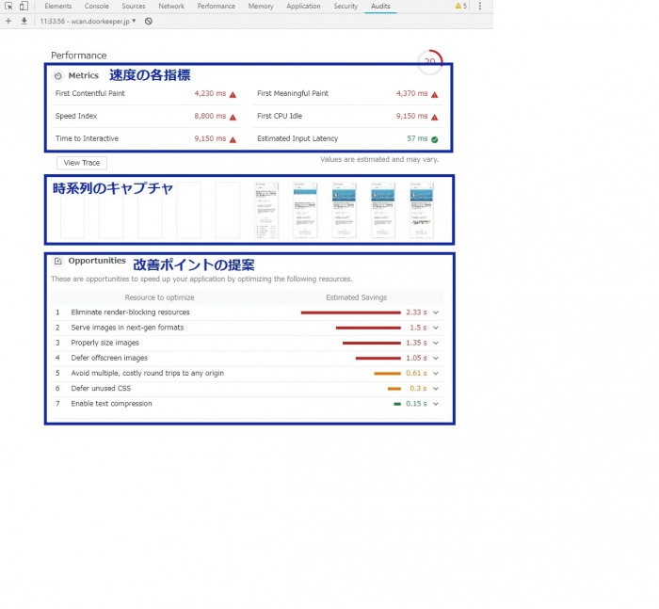Expand the Serve images in next-gen formats row
Viewport: 659px width, 609px height.
pyautogui.click(x=436, y=328)
